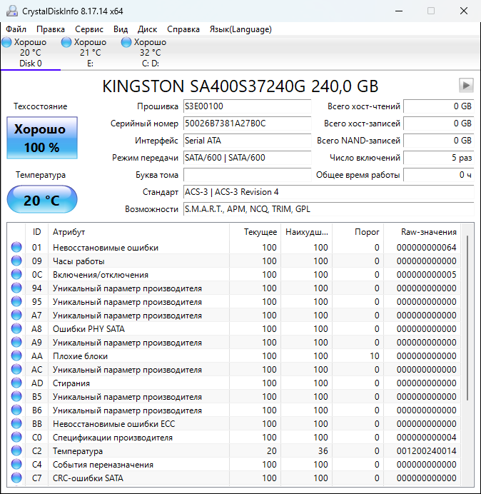Click the status icon for attribute 0C

pyautogui.click(x=16, y=274)
